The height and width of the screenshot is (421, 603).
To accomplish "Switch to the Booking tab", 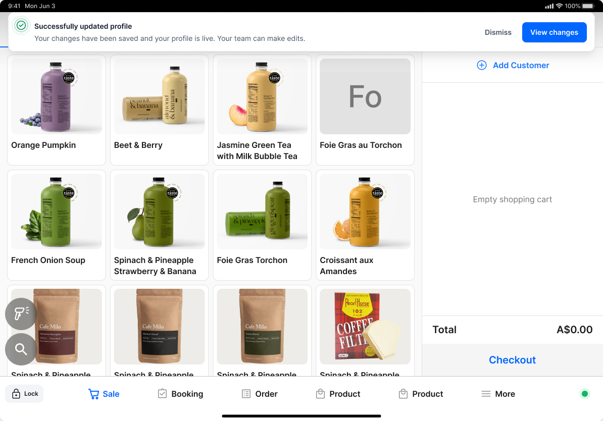I will point(180,394).
